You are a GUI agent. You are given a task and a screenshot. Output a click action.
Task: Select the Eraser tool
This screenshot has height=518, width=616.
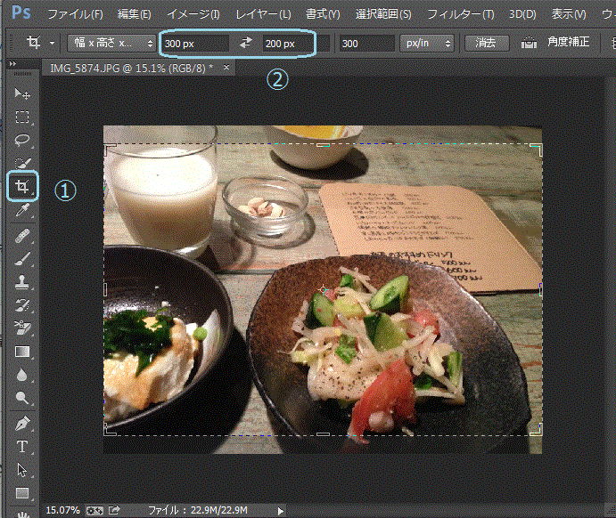(22, 328)
